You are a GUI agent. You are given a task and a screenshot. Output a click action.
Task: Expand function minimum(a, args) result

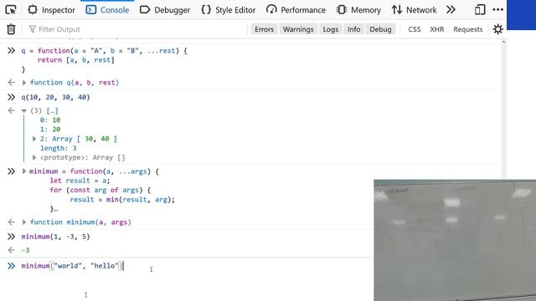click(24, 222)
